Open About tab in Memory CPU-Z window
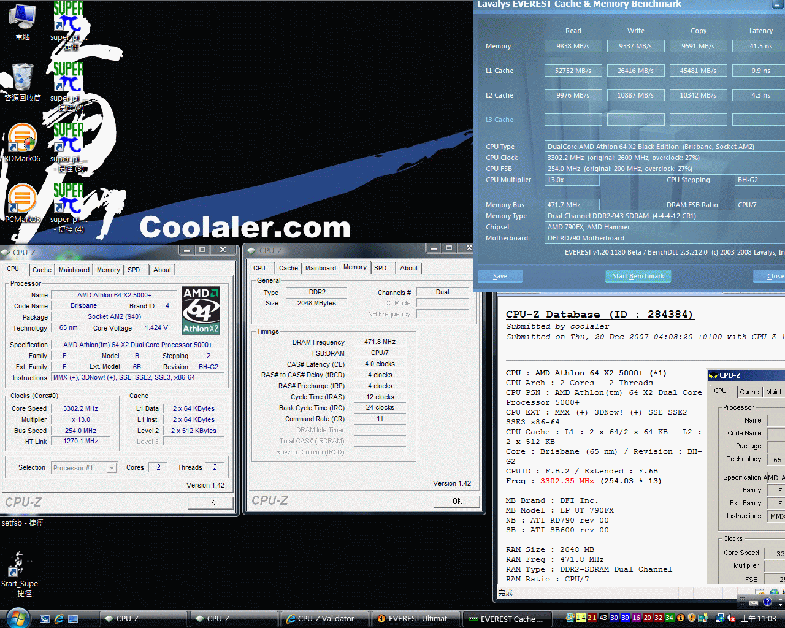The width and height of the screenshot is (785, 628). [x=409, y=268]
